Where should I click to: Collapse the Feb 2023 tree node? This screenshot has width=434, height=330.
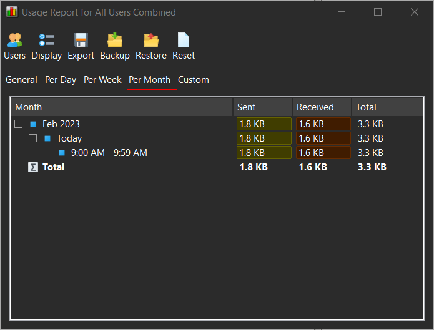18,124
